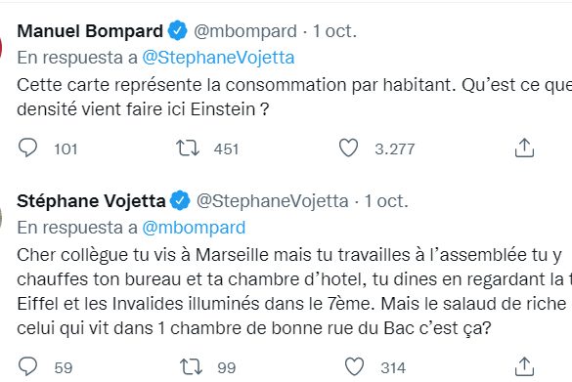
Task: Click the @StephaneVojetta mention link
Action: [218, 58]
